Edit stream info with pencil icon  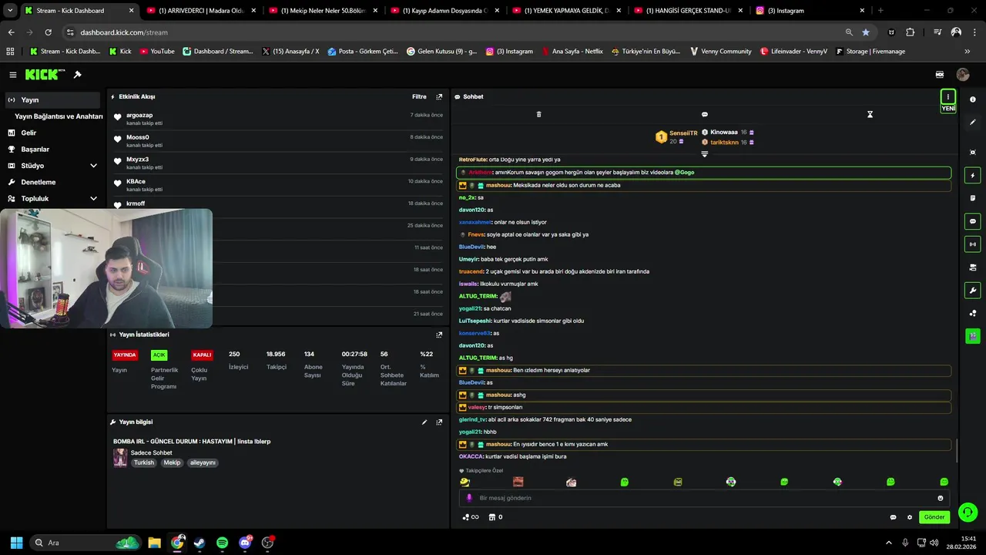click(424, 422)
